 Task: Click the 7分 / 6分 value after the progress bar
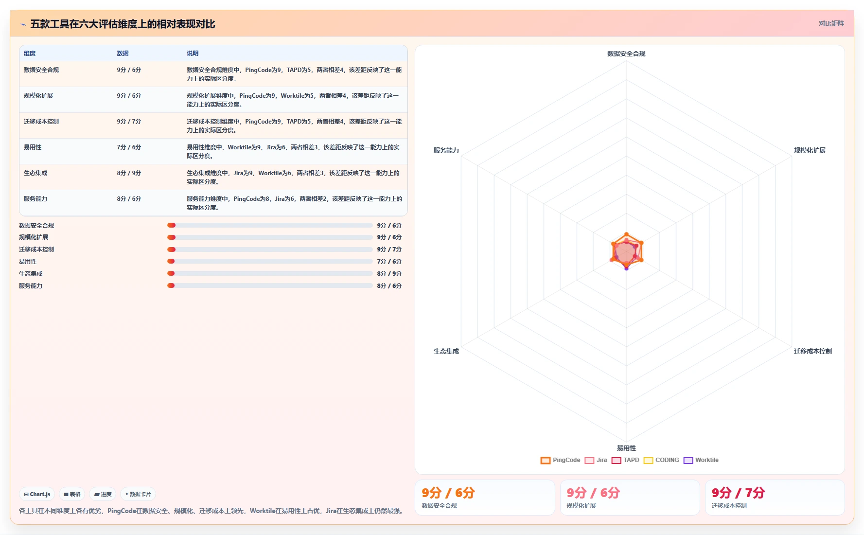click(389, 262)
